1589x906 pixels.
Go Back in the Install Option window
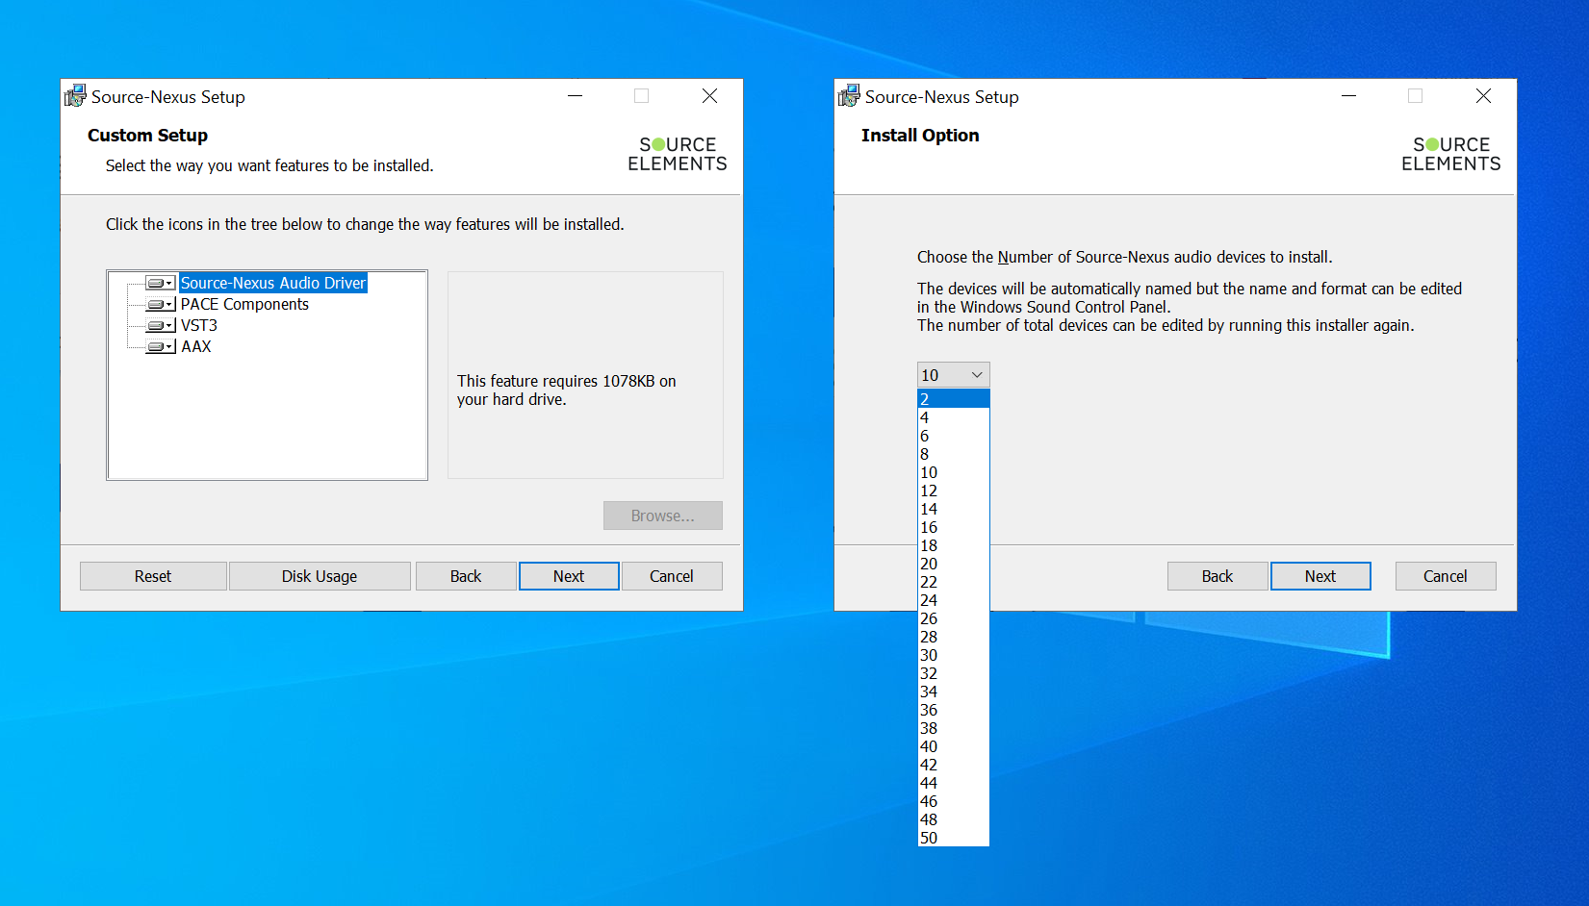coord(1217,576)
